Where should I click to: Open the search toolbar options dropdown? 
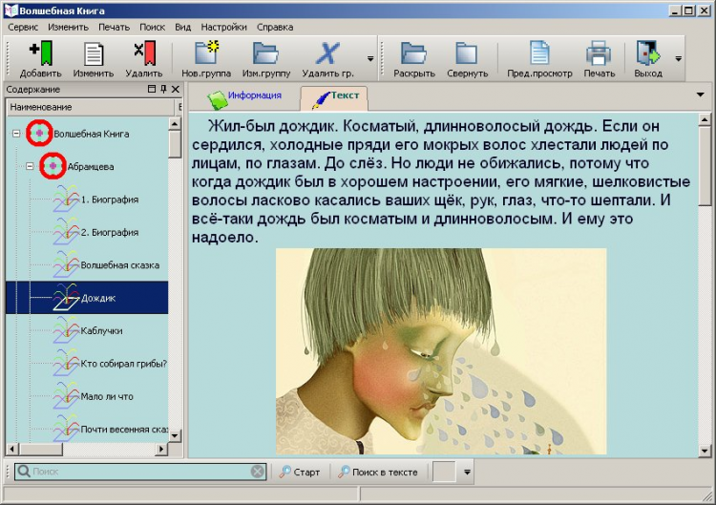[467, 473]
